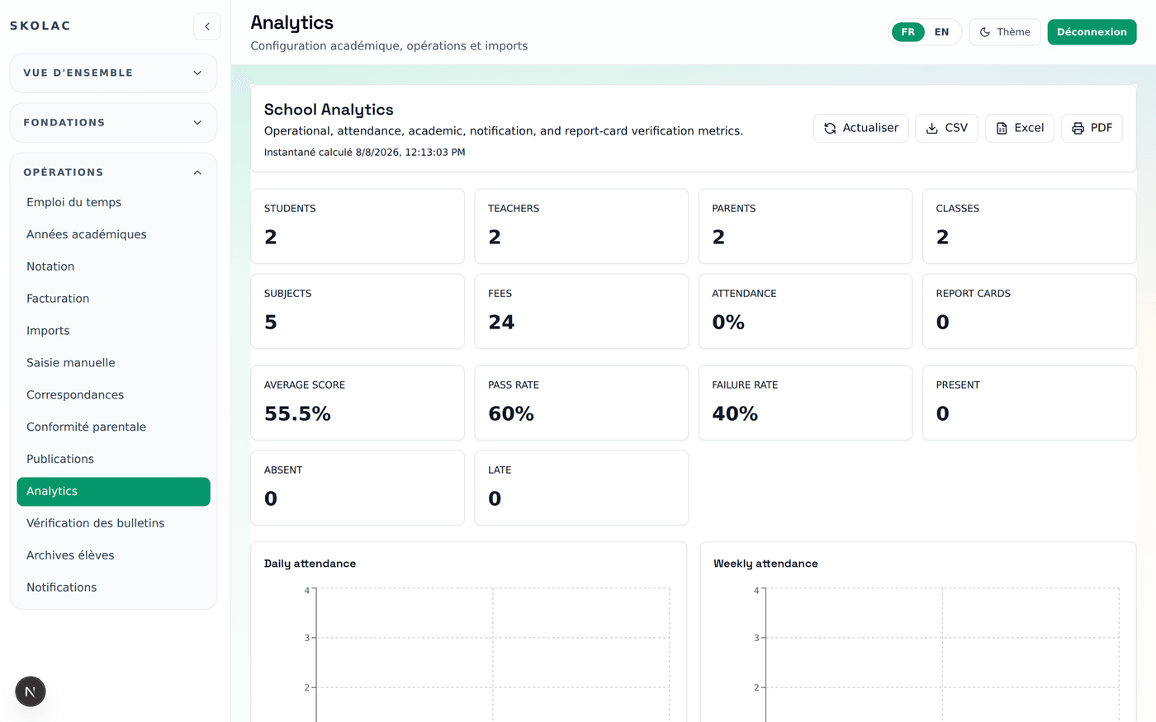Toggle the Thème dark mode button
The image size is (1156, 722).
[1005, 32]
